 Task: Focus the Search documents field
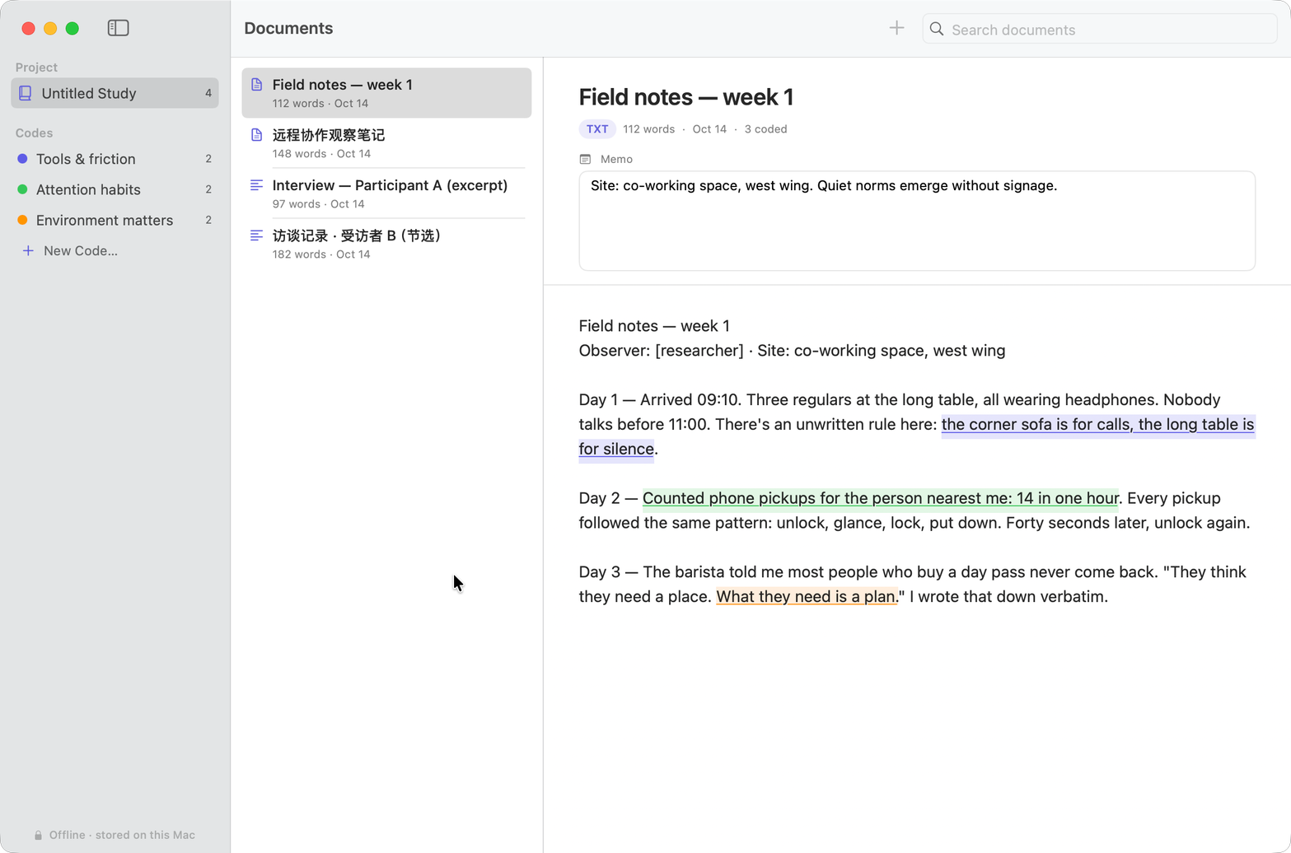point(1100,29)
